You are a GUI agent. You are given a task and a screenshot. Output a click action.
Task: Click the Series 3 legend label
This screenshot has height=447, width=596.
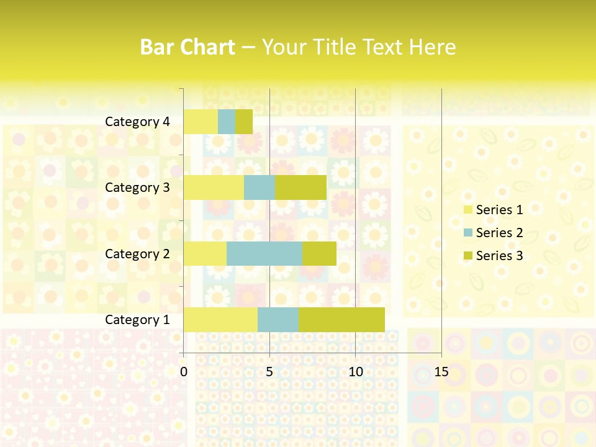(x=499, y=256)
